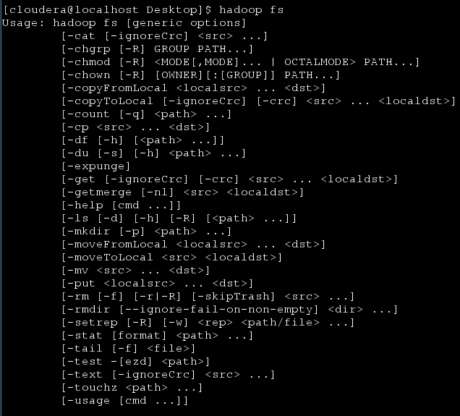Click the '-getmerge' command text

click(100, 192)
